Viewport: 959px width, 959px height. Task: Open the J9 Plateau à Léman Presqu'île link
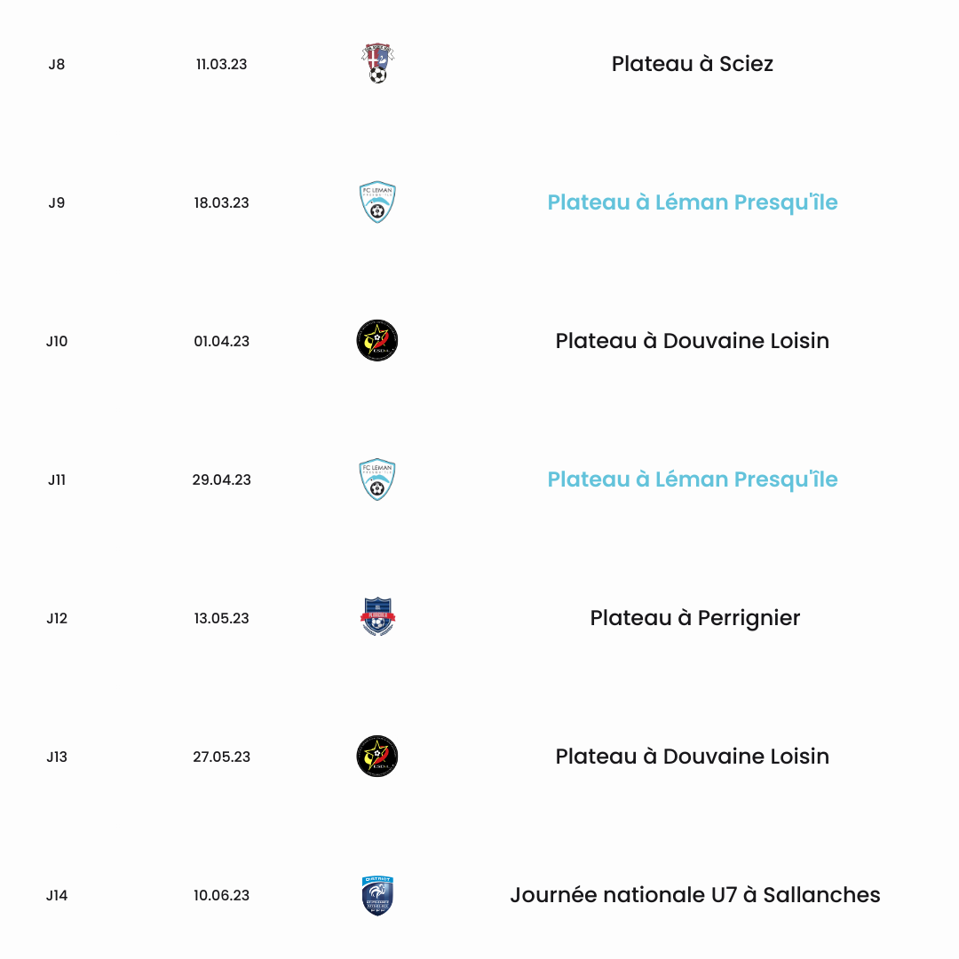[693, 202]
